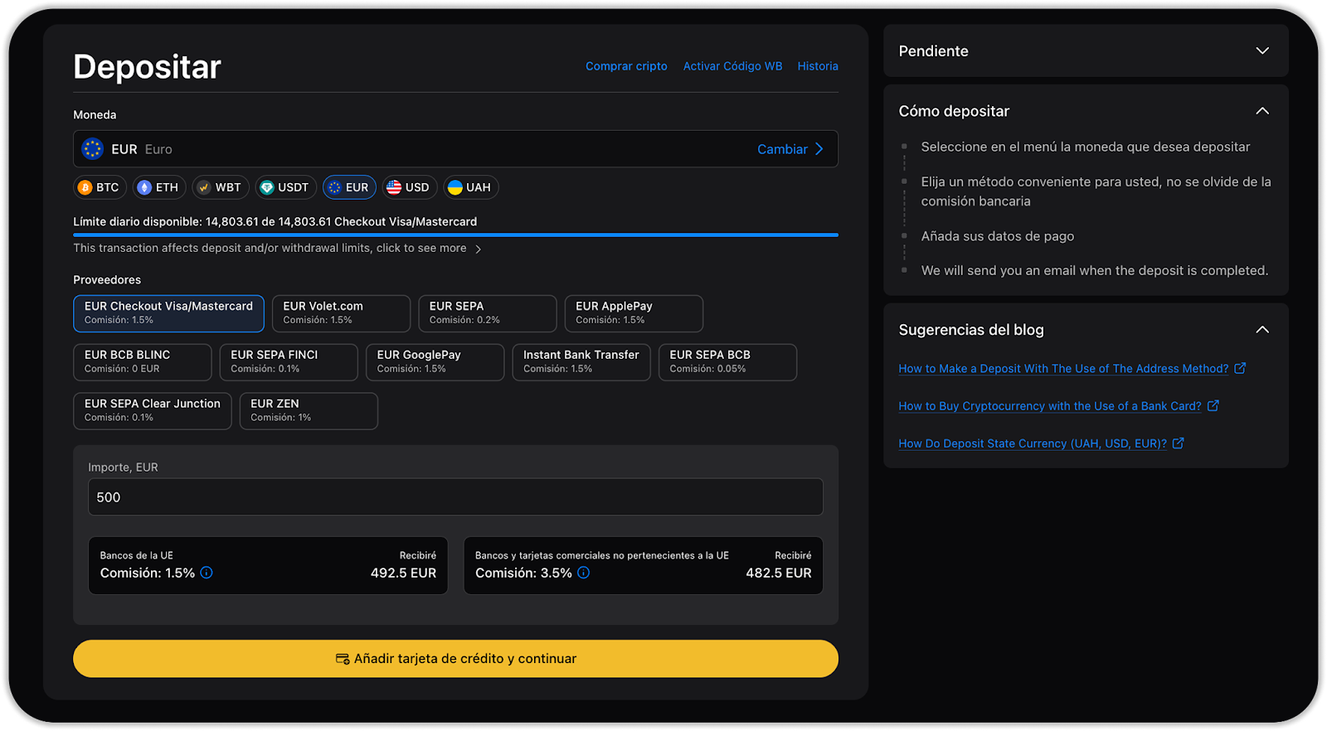1327x731 pixels.
Task: Select the UAH flag chip
Action: click(x=469, y=187)
